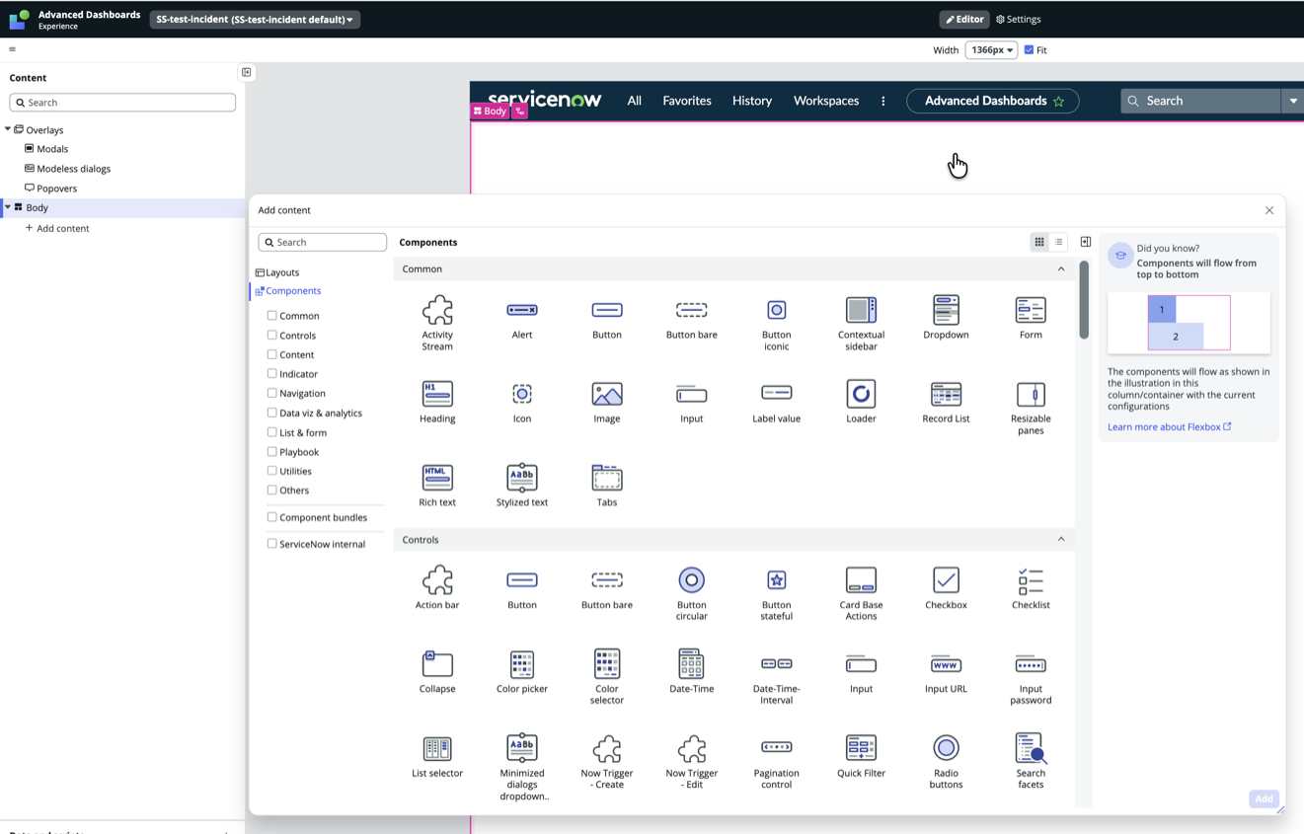This screenshot has height=834, width=1304.
Task: Select the Button circular component
Action: click(x=692, y=593)
